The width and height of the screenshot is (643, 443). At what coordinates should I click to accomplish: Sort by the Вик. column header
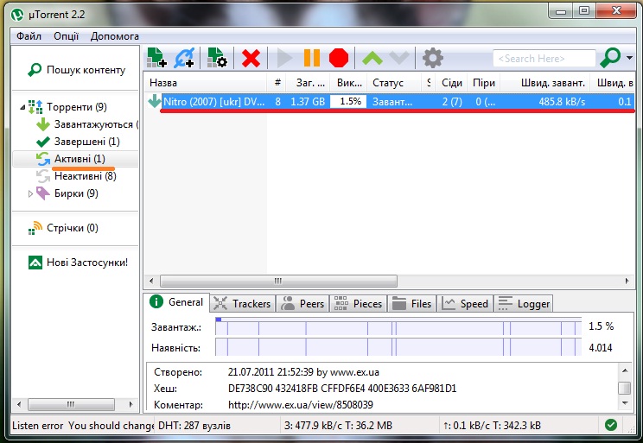click(x=349, y=83)
